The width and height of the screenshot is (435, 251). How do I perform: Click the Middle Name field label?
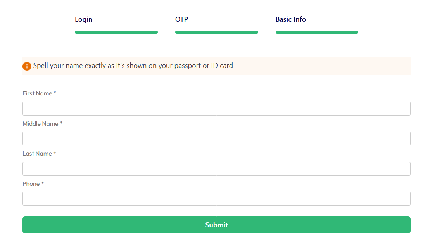coord(40,124)
